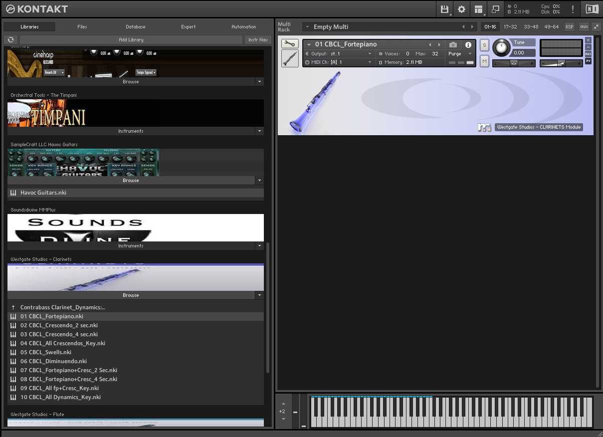Click the Add Library button

click(x=131, y=39)
